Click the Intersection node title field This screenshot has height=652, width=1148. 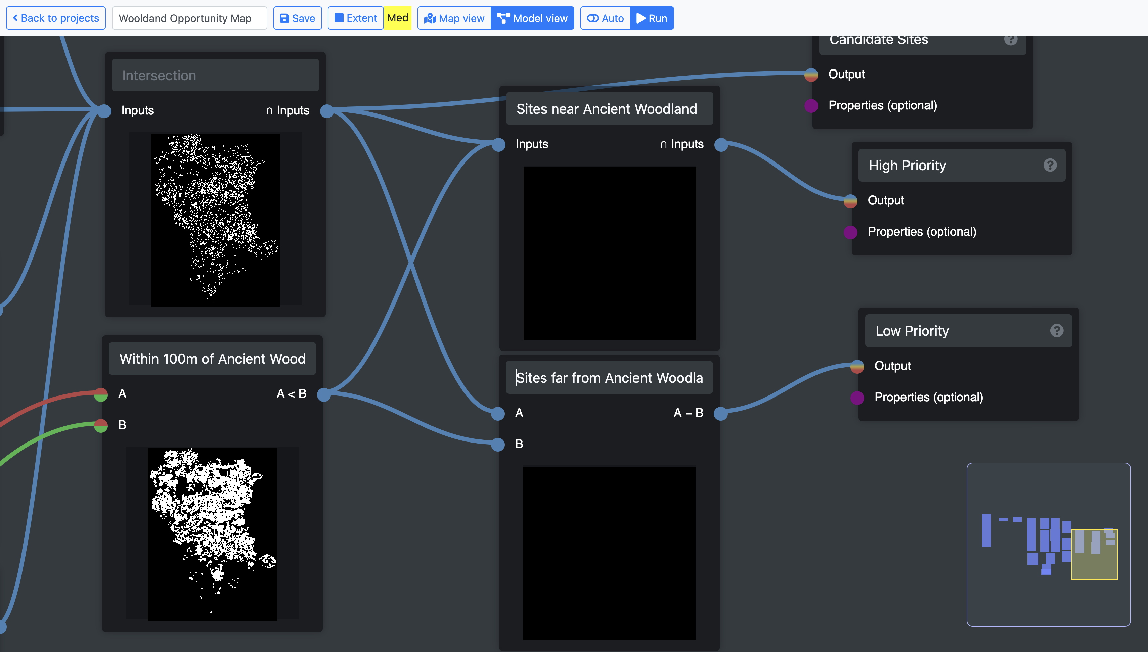pos(215,75)
